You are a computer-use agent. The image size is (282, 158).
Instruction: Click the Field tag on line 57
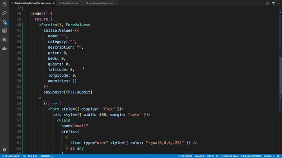click(x=65, y=120)
